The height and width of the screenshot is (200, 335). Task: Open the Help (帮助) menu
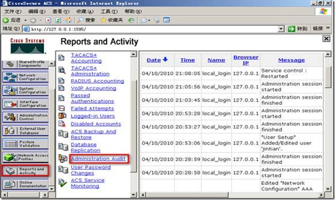pos(133,11)
